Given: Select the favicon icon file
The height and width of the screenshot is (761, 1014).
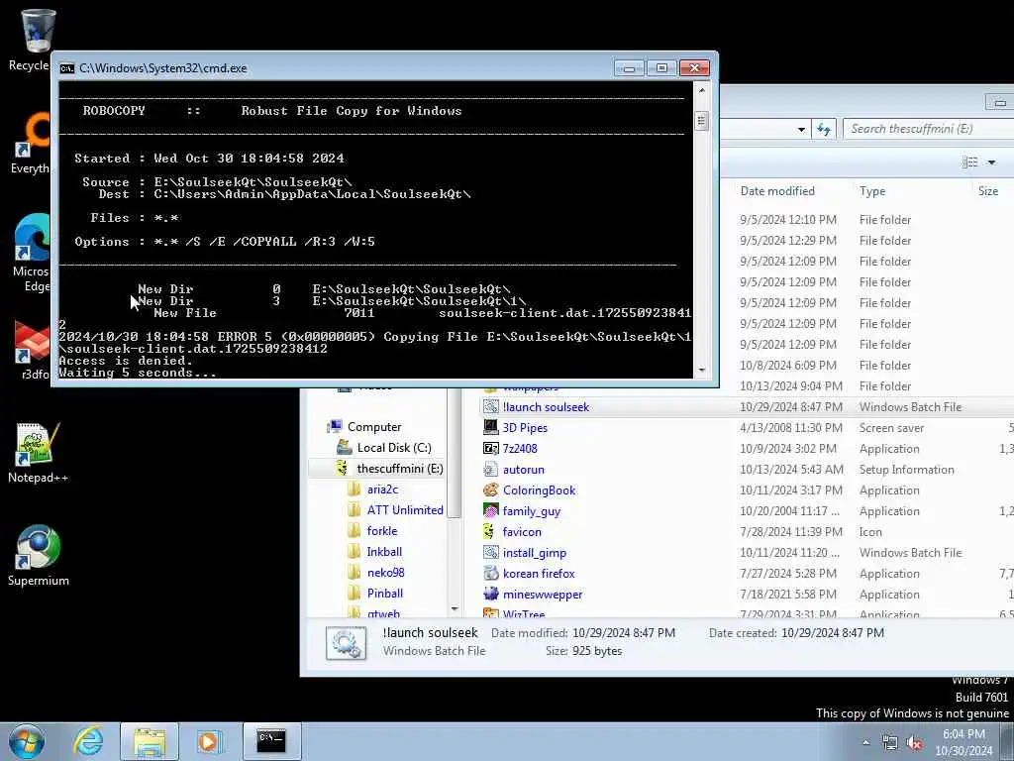Looking at the screenshot, I should pyautogui.click(x=522, y=532).
